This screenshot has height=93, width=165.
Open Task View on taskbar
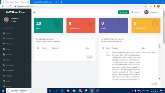pyautogui.click(x=56, y=91)
